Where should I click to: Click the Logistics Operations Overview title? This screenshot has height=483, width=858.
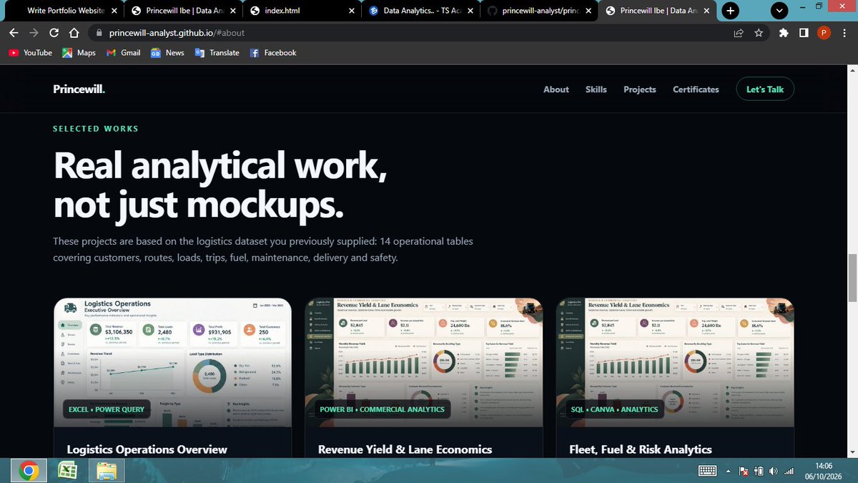click(x=147, y=449)
